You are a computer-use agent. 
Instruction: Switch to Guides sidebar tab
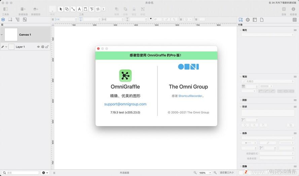(x=10, y=19)
